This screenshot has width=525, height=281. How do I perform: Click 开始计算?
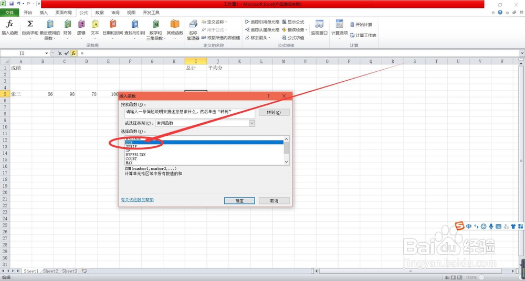pyautogui.click(x=361, y=25)
